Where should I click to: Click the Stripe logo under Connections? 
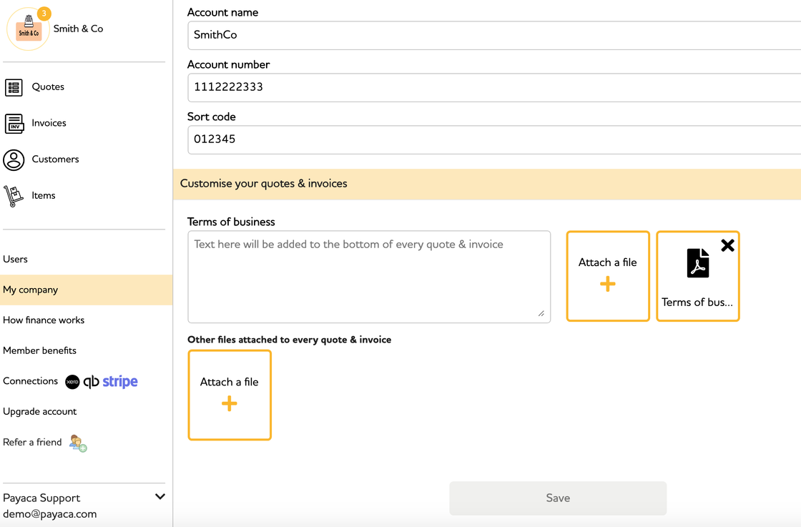(x=120, y=382)
